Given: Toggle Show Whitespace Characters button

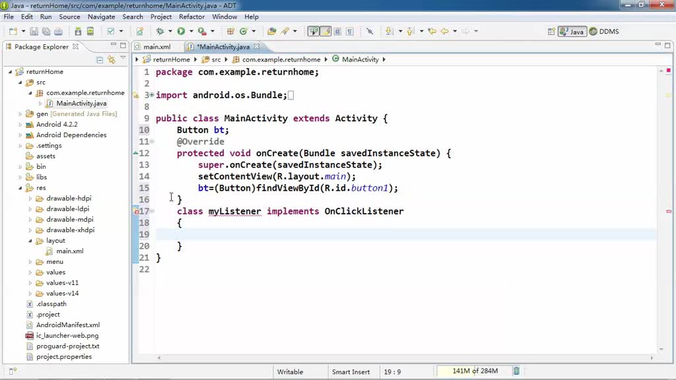Looking at the screenshot, I should tap(350, 32).
